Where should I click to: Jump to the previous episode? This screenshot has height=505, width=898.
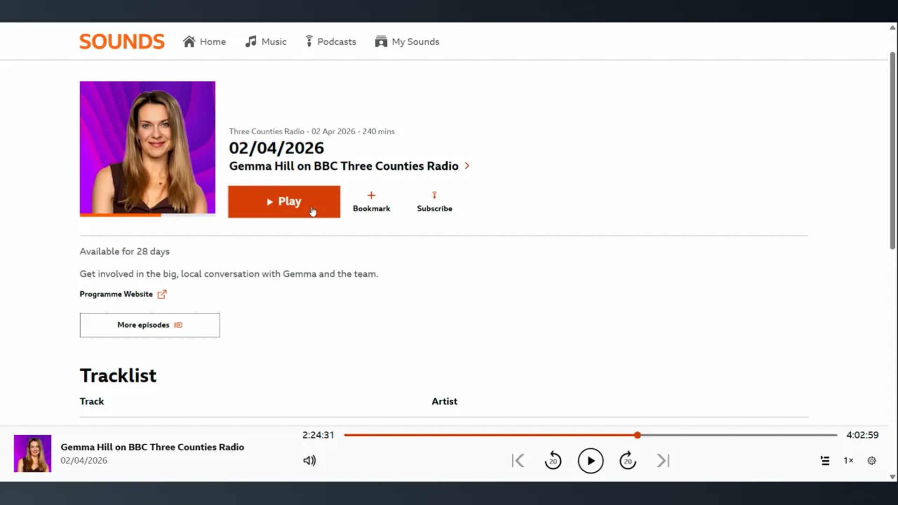pos(517,460)
